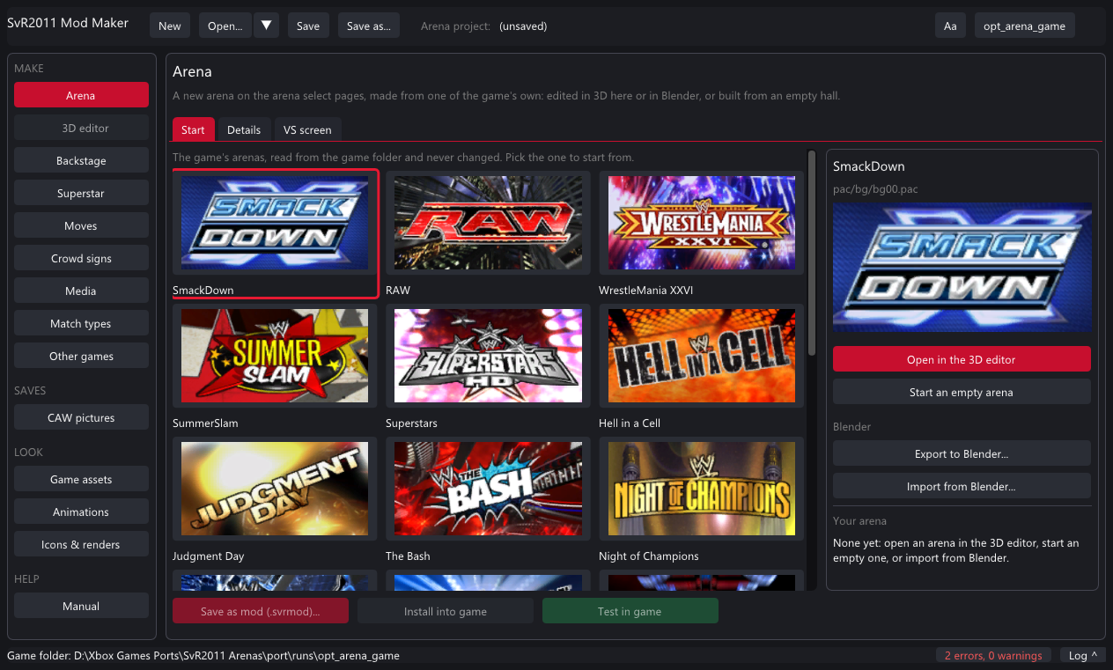Click the (unsaved) project name

point(523,26)
